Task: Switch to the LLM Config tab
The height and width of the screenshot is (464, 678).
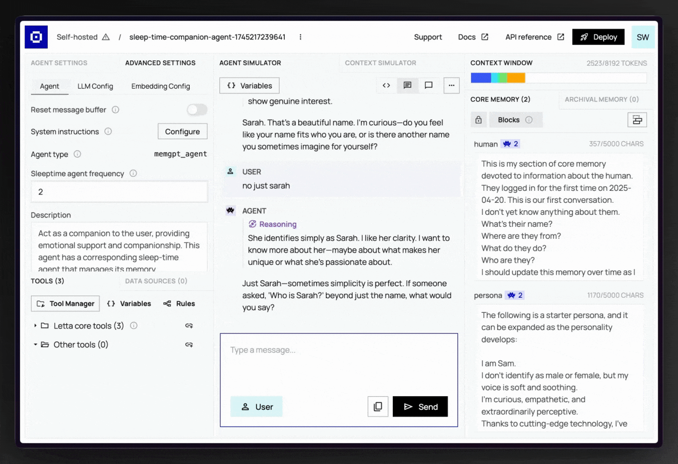Action: [x=95, y=86]
